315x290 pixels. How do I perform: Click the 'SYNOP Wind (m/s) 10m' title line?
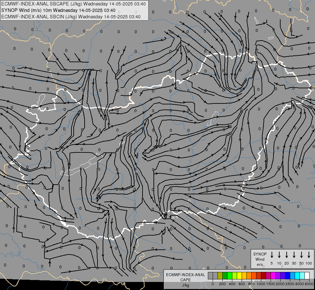(58, 10)
